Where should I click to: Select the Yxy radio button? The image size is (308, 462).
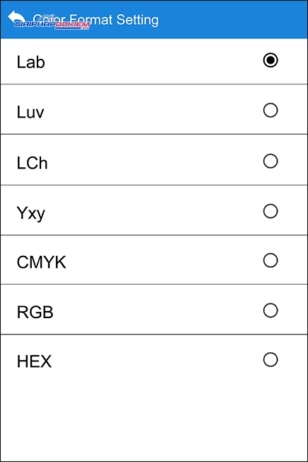pos(270,211)
